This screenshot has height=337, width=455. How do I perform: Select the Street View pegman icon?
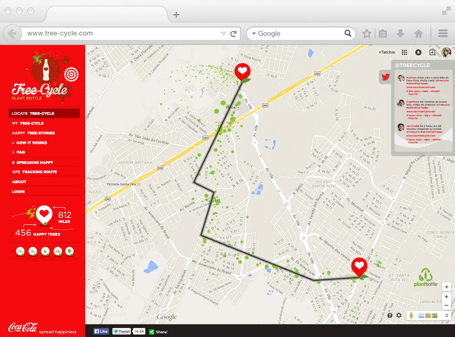[411, 316]
